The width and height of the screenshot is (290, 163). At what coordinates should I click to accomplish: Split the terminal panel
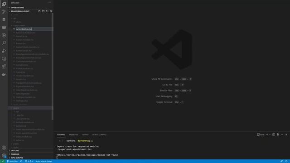[x=274, y=134]
